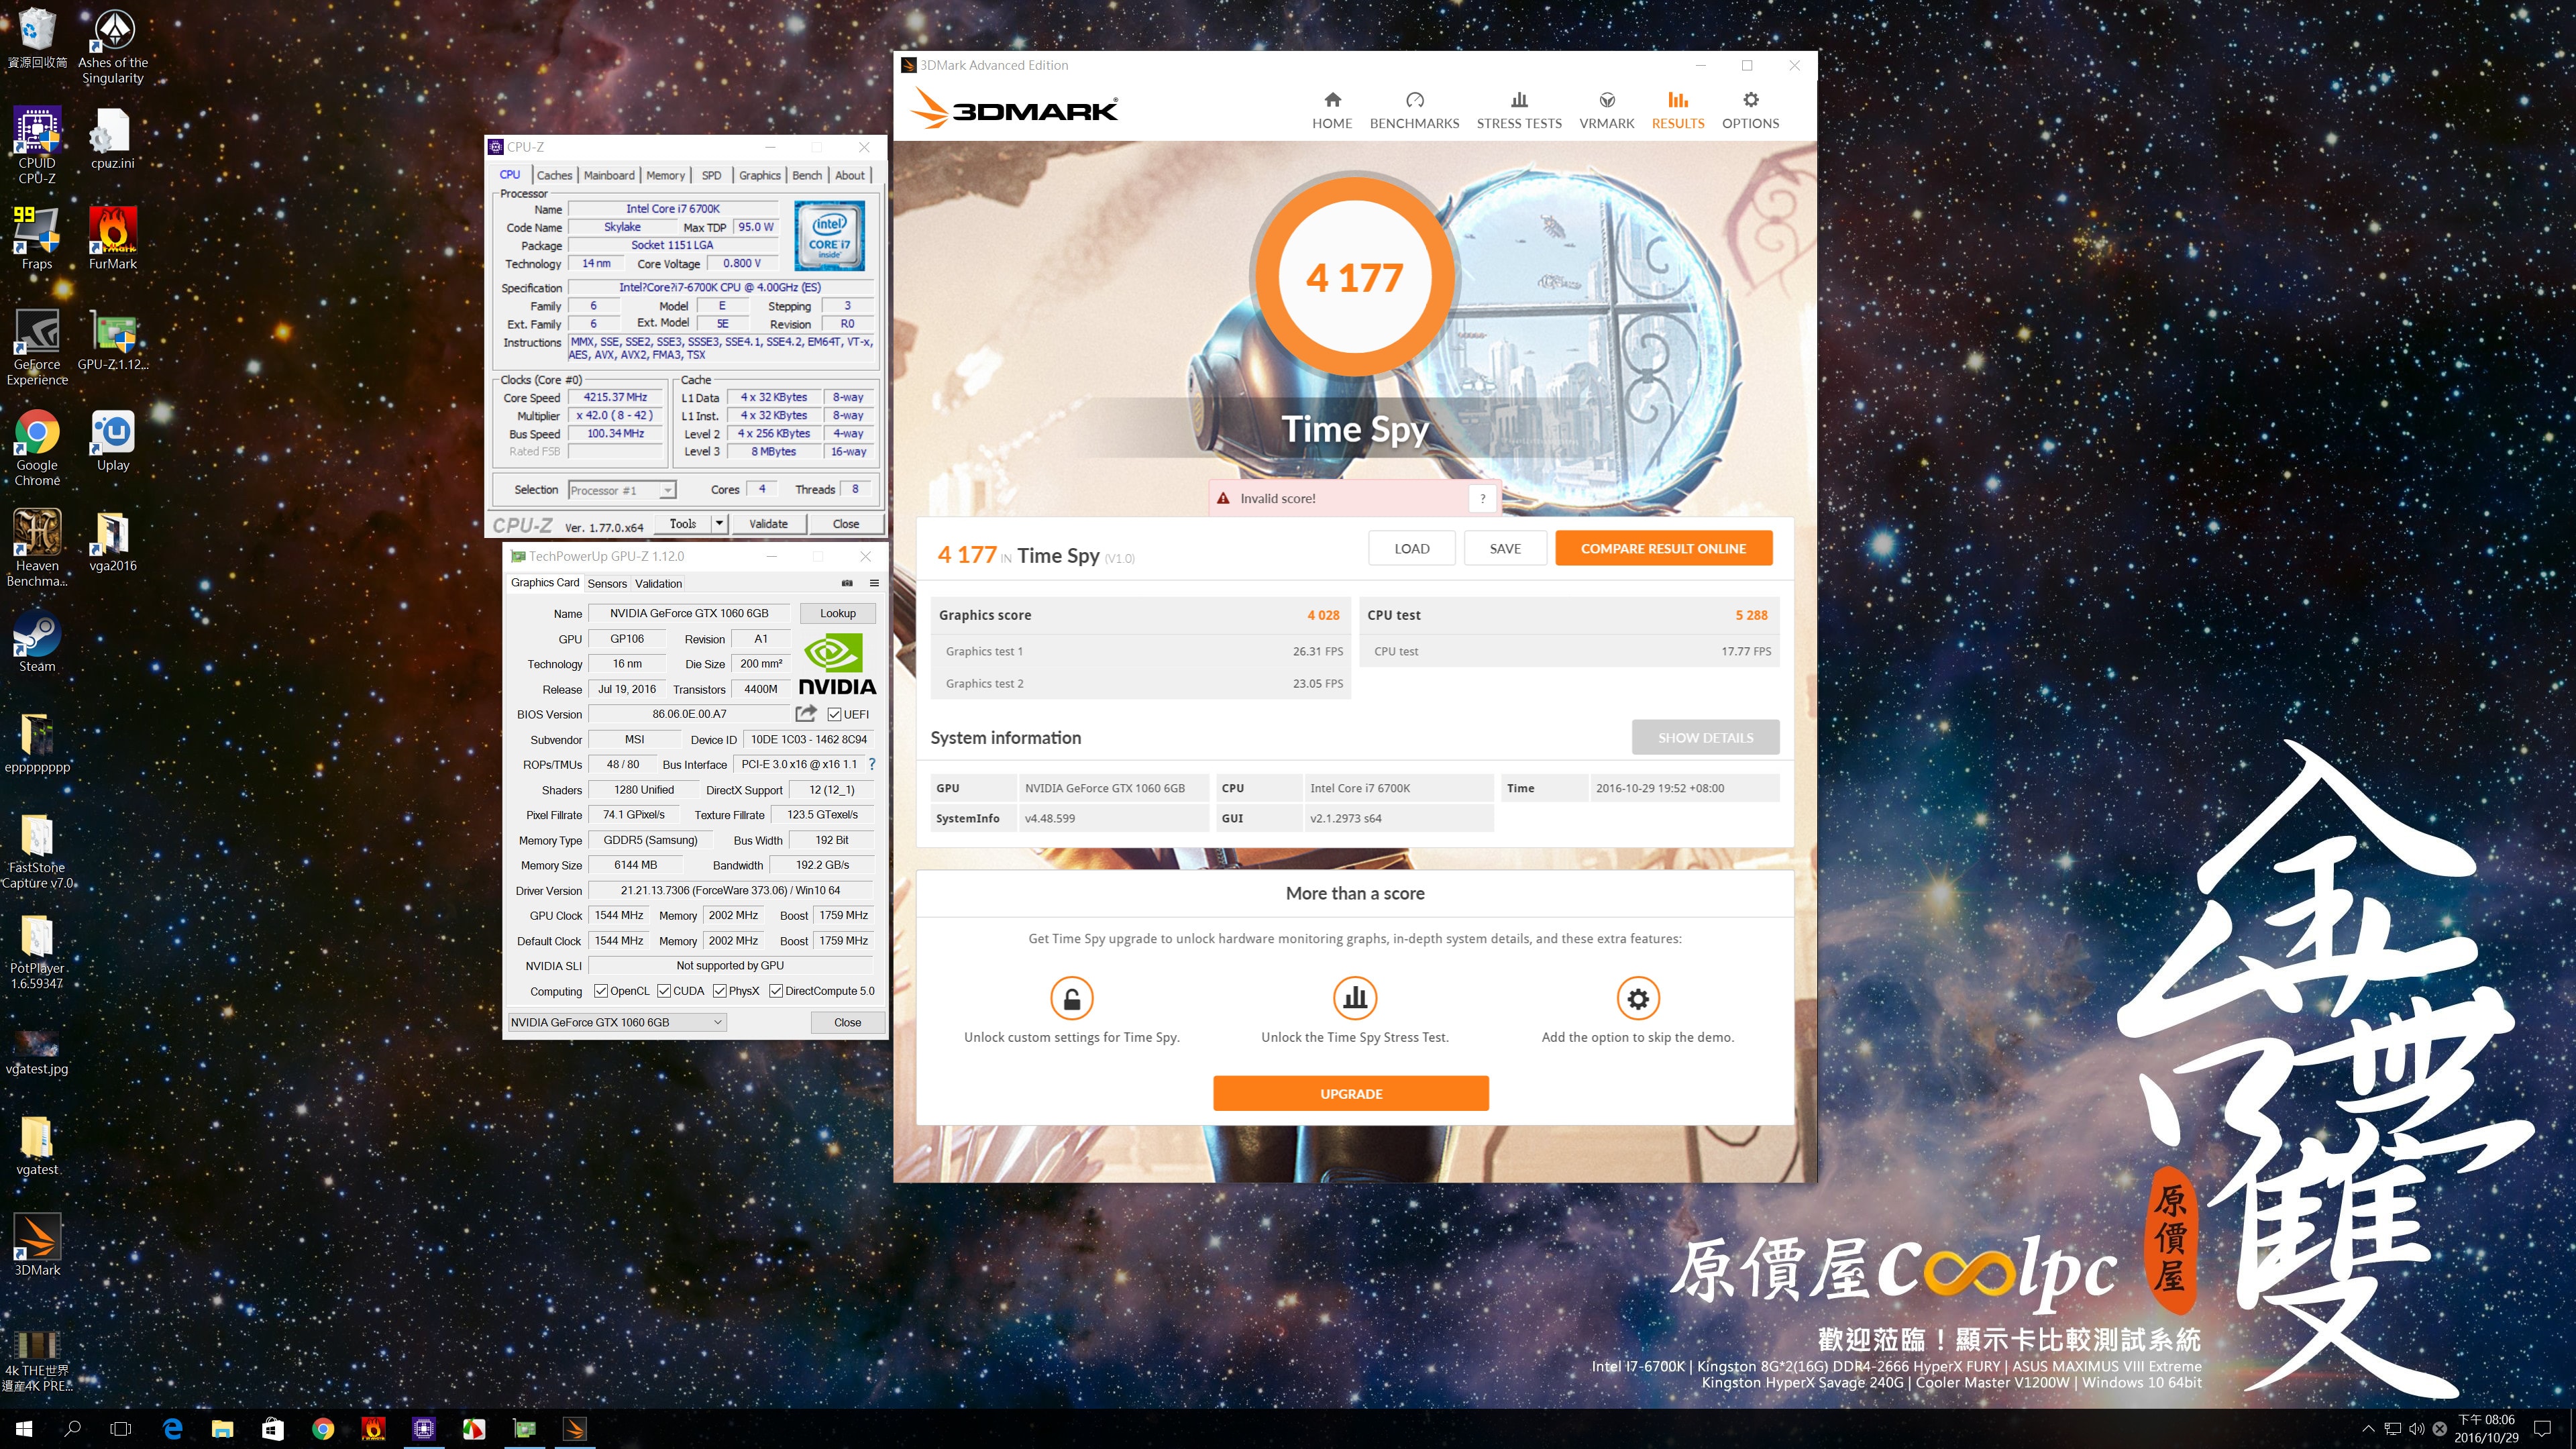Open the Validation tab in GPU-Z

point(658,583)
